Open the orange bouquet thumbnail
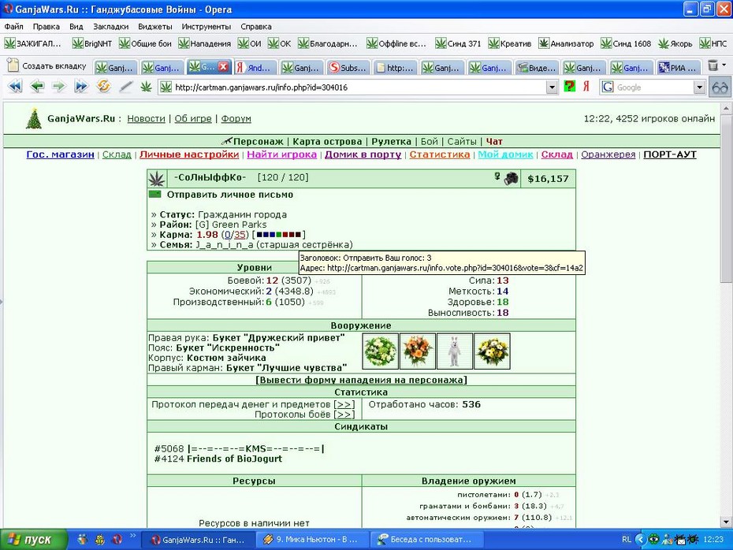The height and width of the screenshot is (550, 733). coord(418,351)
